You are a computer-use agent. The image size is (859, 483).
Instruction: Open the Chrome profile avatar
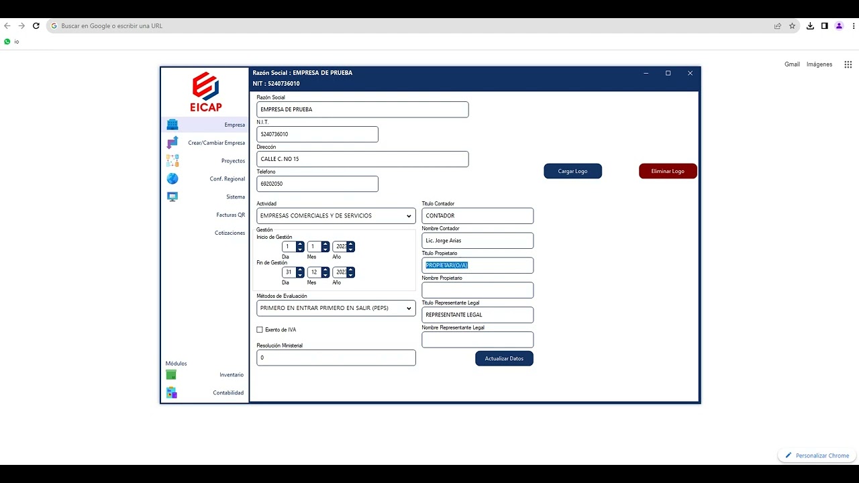[839, 26]
